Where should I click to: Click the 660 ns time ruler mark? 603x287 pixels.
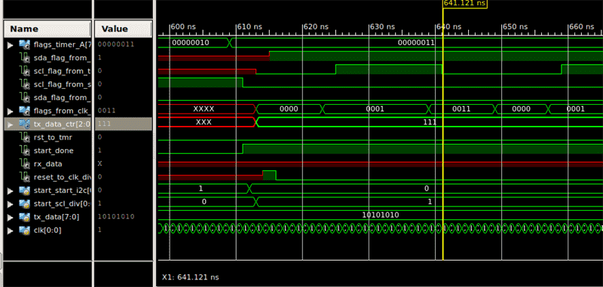coord(581,27)
